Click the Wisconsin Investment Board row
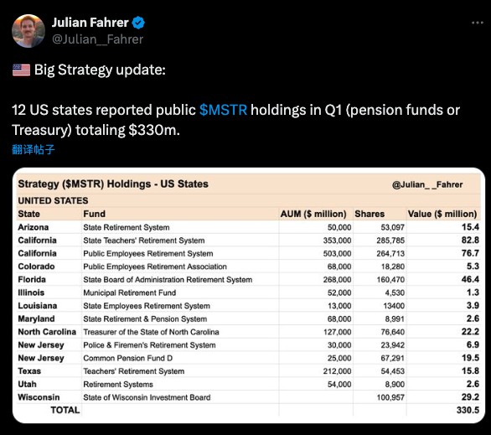Image resolution: width=491 pixels, height=435 pixels. [x=248, y=397]
